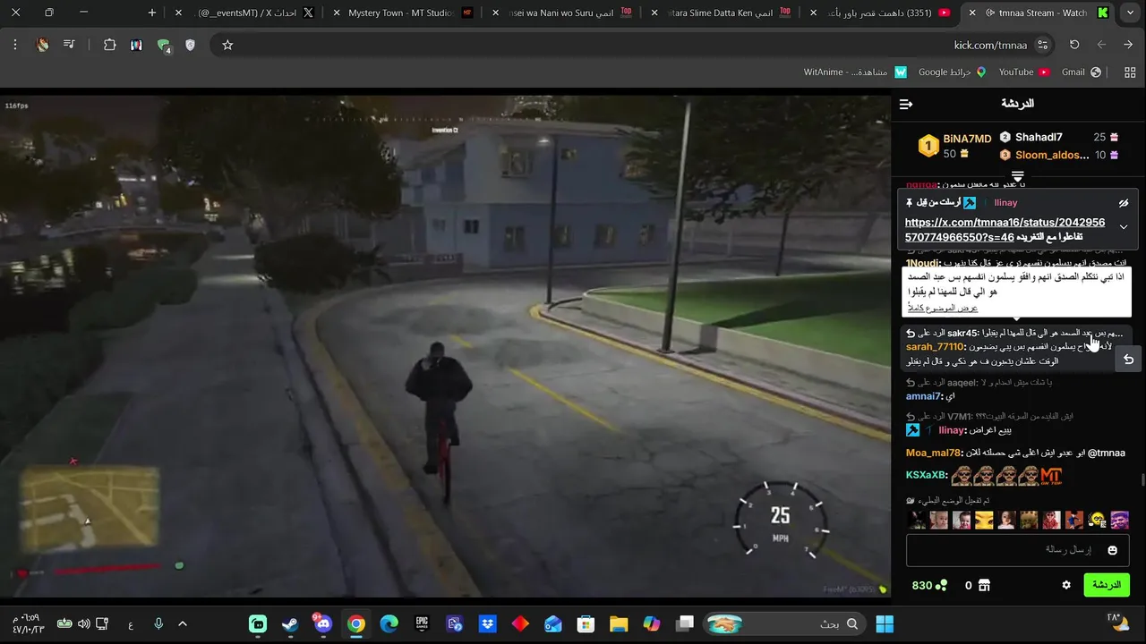Open Steam from the taskbar
The width and height of the screenshot is (1146, 644).
[290, 623]
